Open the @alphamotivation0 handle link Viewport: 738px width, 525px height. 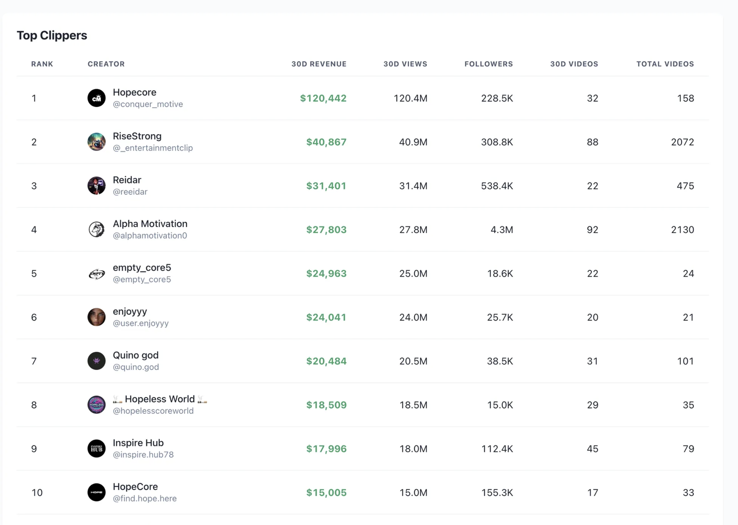coord(150,236)
